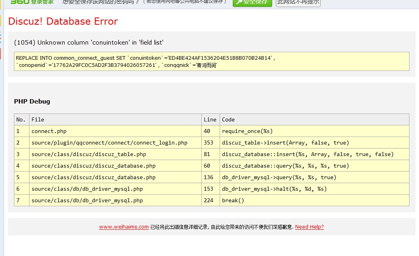This screenshot has height=256, width=419.
Task: Click the key icon on the save button
Action: coord(239,2)
